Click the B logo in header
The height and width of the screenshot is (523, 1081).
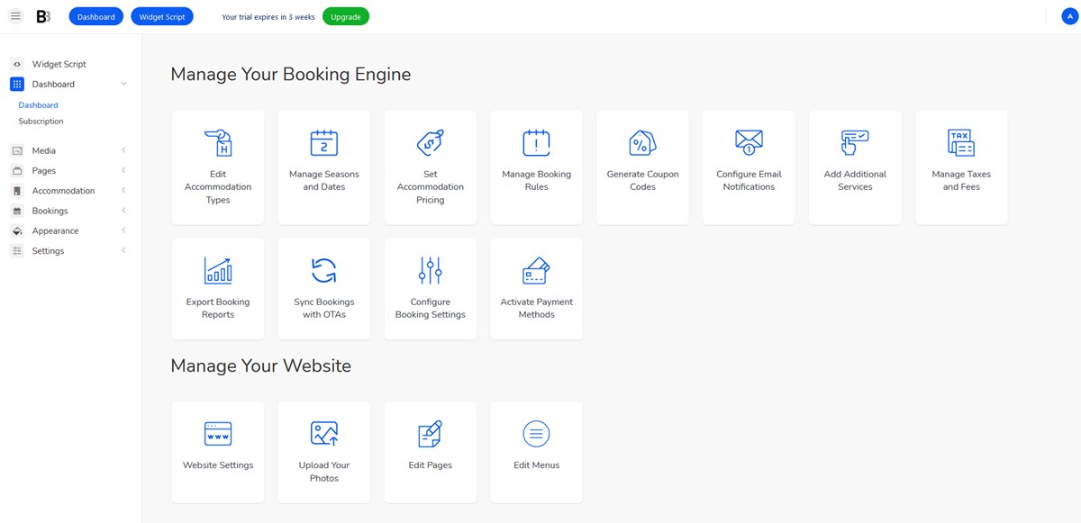(43, 16)
